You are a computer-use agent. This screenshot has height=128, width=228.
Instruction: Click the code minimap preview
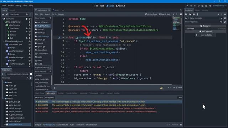click(177, 23)
